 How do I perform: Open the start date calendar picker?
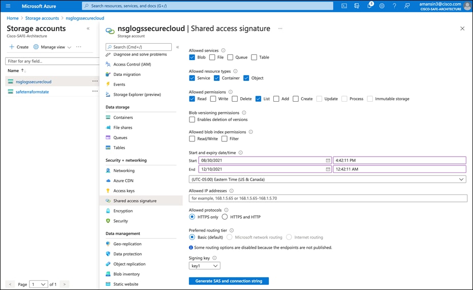click(328, 160)
